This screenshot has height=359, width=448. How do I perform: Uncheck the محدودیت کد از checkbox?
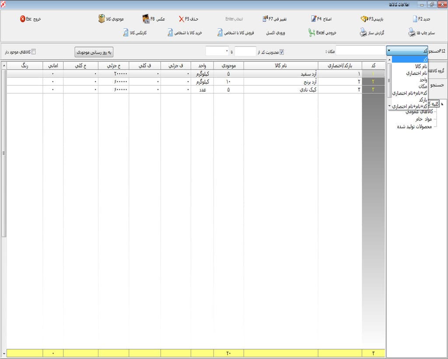click(282, 52)
